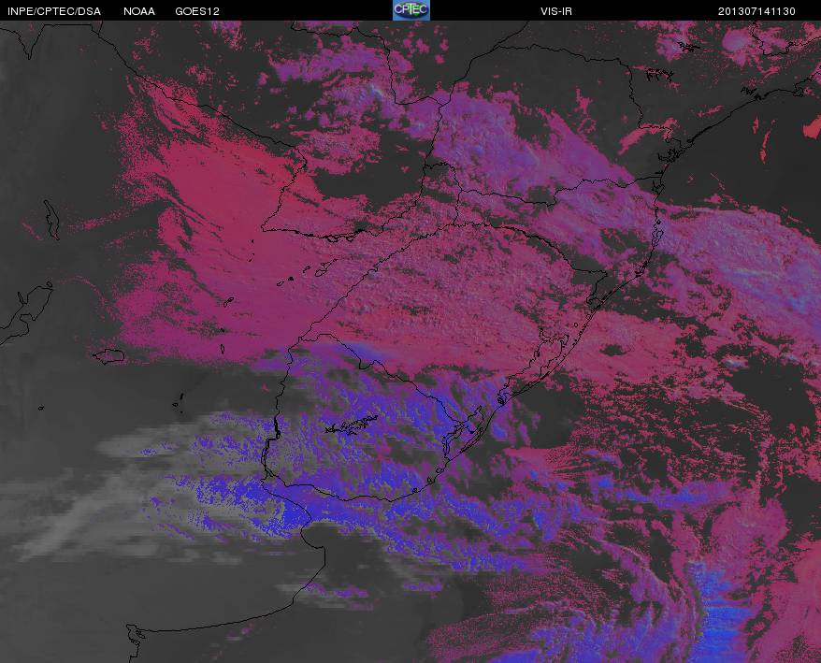Screen dimensions: 821x663
Task: Select the NOAA label in header
Action: (x=139, y=11)
